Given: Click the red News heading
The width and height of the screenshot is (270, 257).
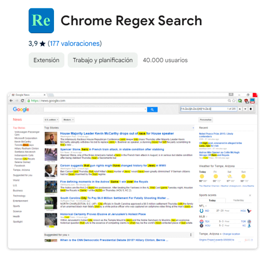Looking at the screenshot, I should click(17, 119).
